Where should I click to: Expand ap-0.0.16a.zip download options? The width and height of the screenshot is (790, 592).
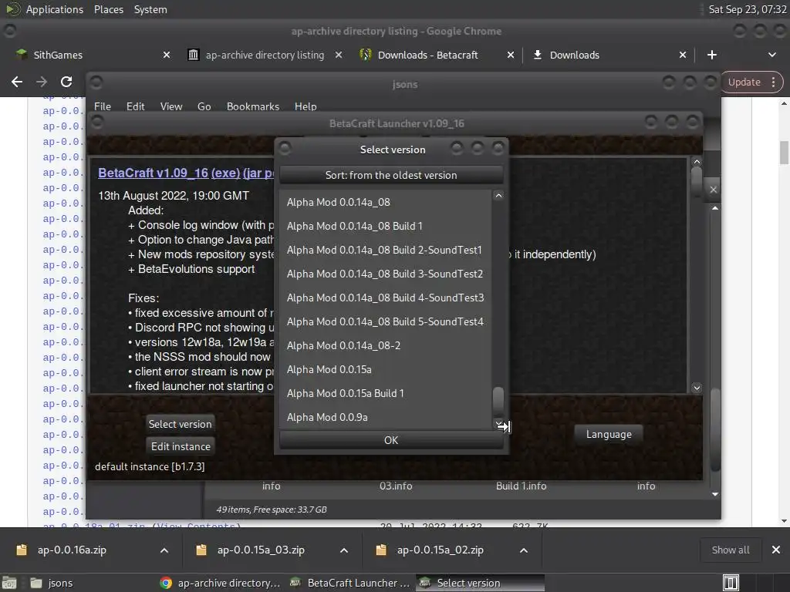click(x=164, y=550)
